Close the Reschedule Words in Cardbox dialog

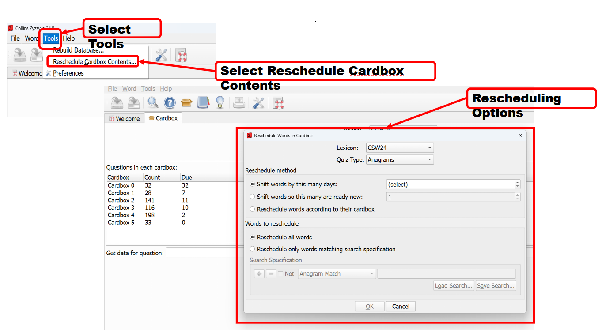click(520, 136)
